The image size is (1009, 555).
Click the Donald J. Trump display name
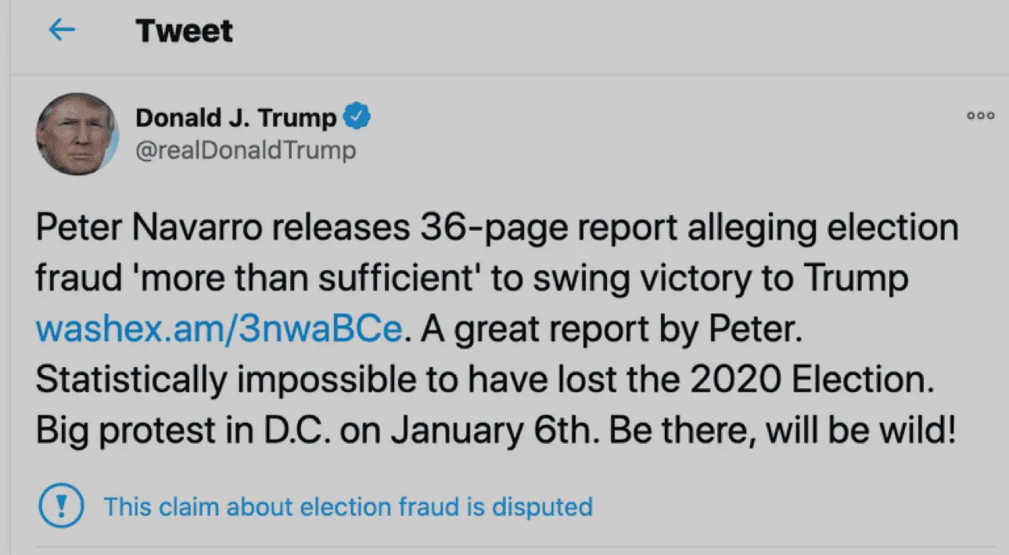(x=236, y=118)
